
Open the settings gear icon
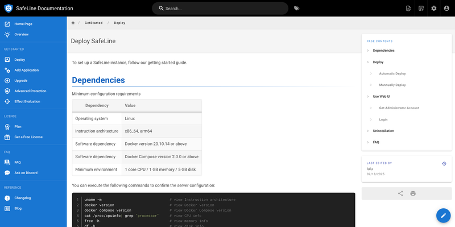[x=434, y=9]
